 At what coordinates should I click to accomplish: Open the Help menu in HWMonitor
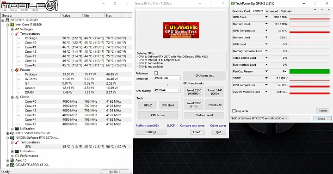(35, 10)
